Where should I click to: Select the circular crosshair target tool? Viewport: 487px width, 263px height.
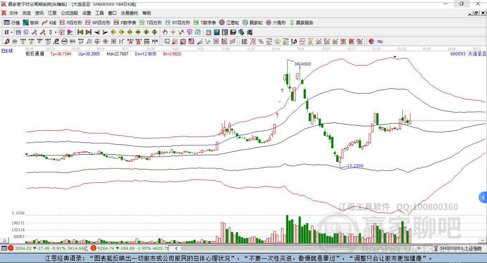[x=97, y=41]
